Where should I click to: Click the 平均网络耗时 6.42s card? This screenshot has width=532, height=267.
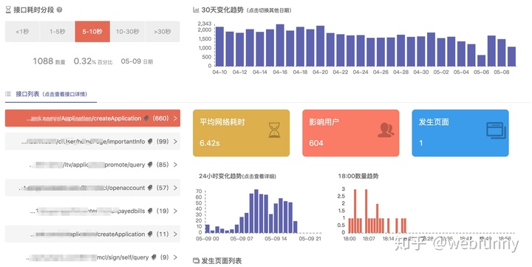pos(241,133)
